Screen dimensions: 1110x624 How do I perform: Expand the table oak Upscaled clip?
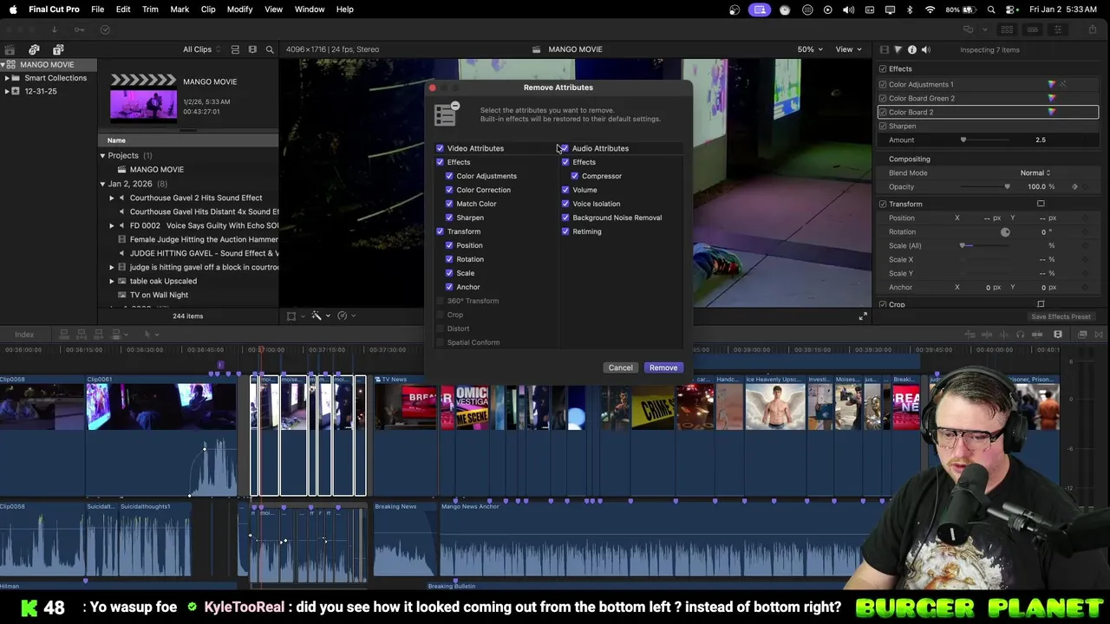[x=112, y=281]
